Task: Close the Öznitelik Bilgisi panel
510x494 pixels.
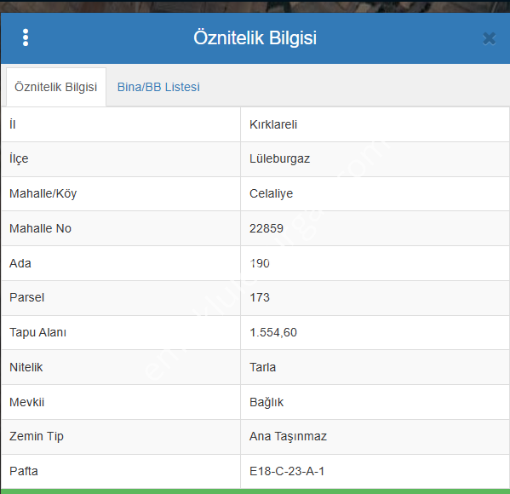Action: click(489, 38)
